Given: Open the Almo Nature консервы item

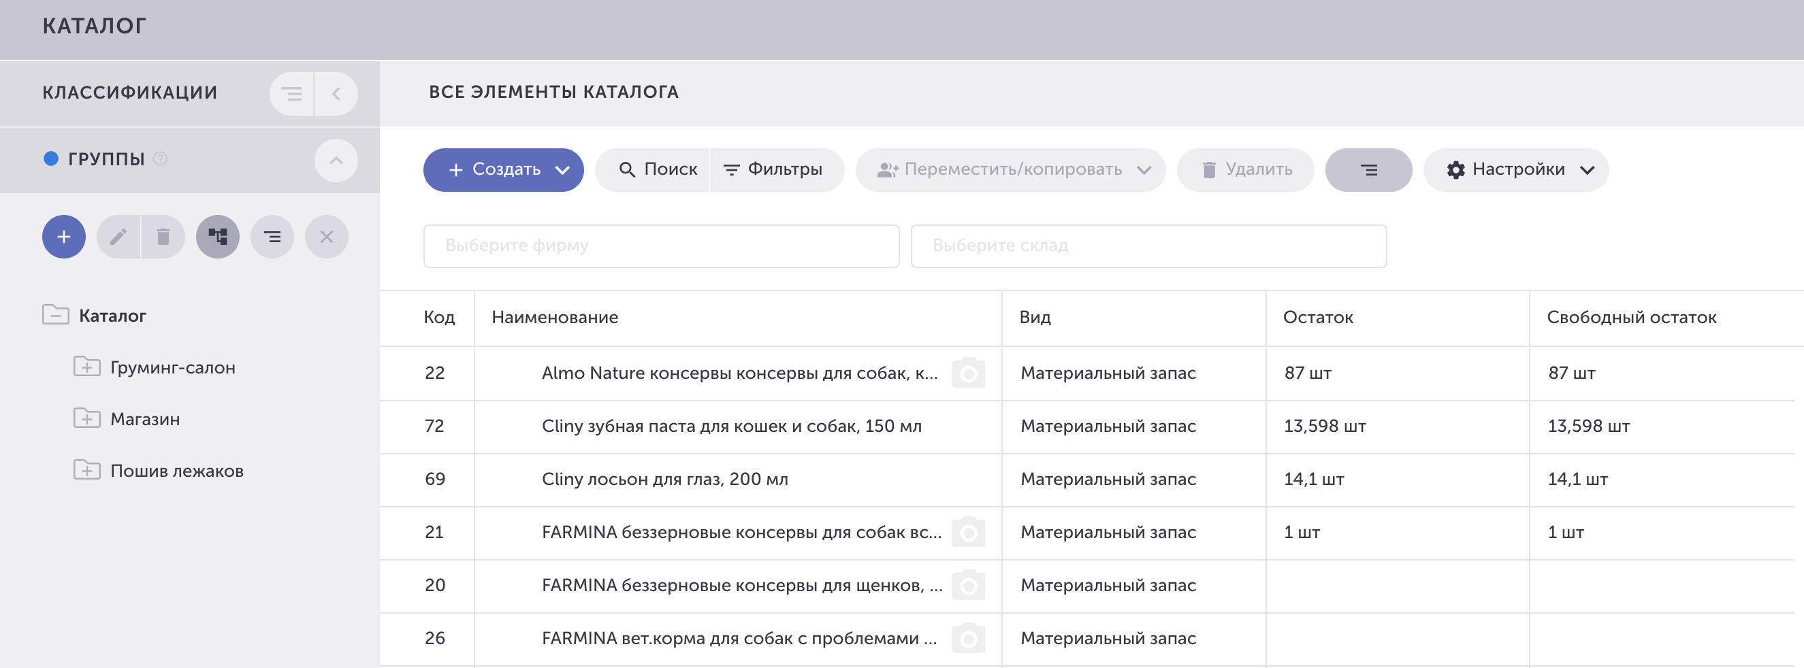Looking at the screenshot, I should pyautogui.click(x=739, y=373).
